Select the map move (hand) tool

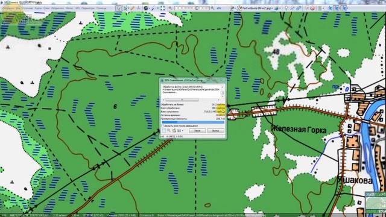click(x=118, y=8)
